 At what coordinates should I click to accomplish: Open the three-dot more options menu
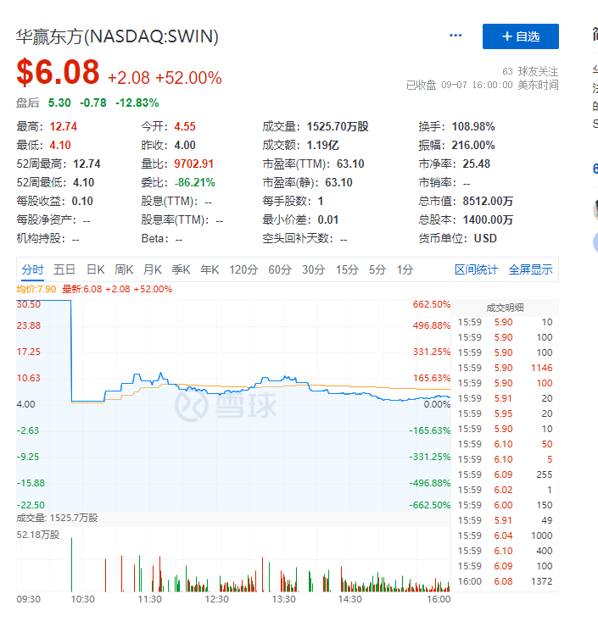(x=455, y=36)
